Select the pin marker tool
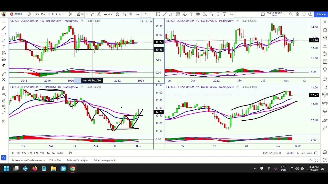The image size is (328, 184). pos(218,14)
